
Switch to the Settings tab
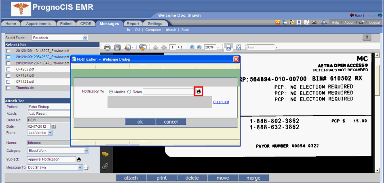155,24
